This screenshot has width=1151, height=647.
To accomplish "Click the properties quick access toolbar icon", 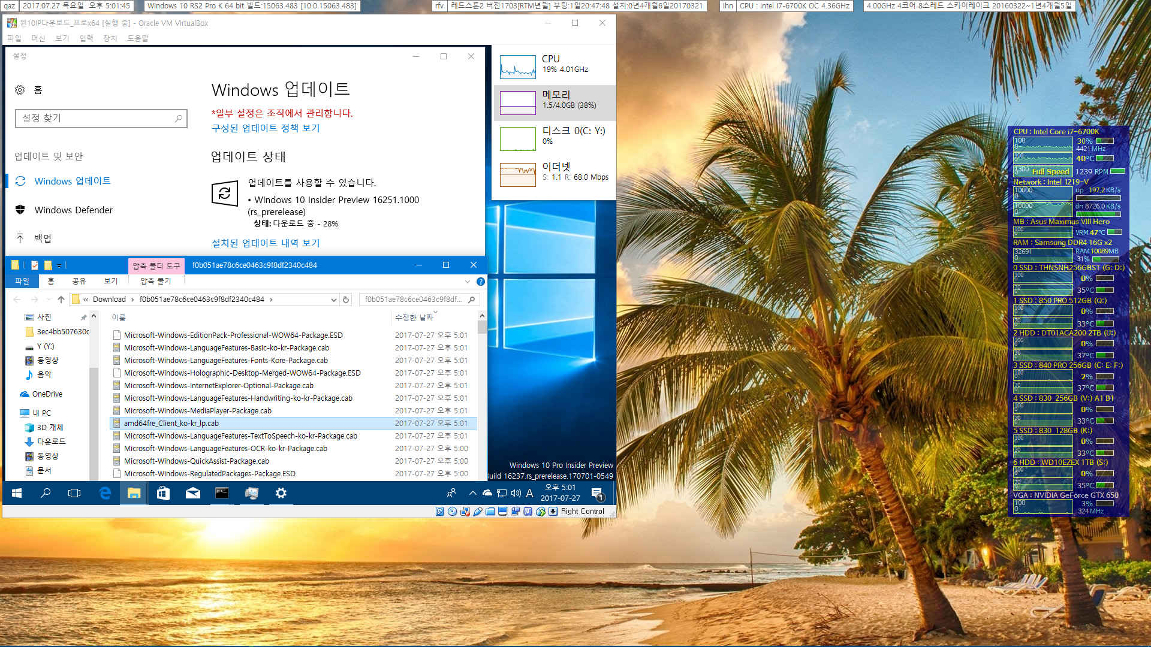I will pos(35,265).
